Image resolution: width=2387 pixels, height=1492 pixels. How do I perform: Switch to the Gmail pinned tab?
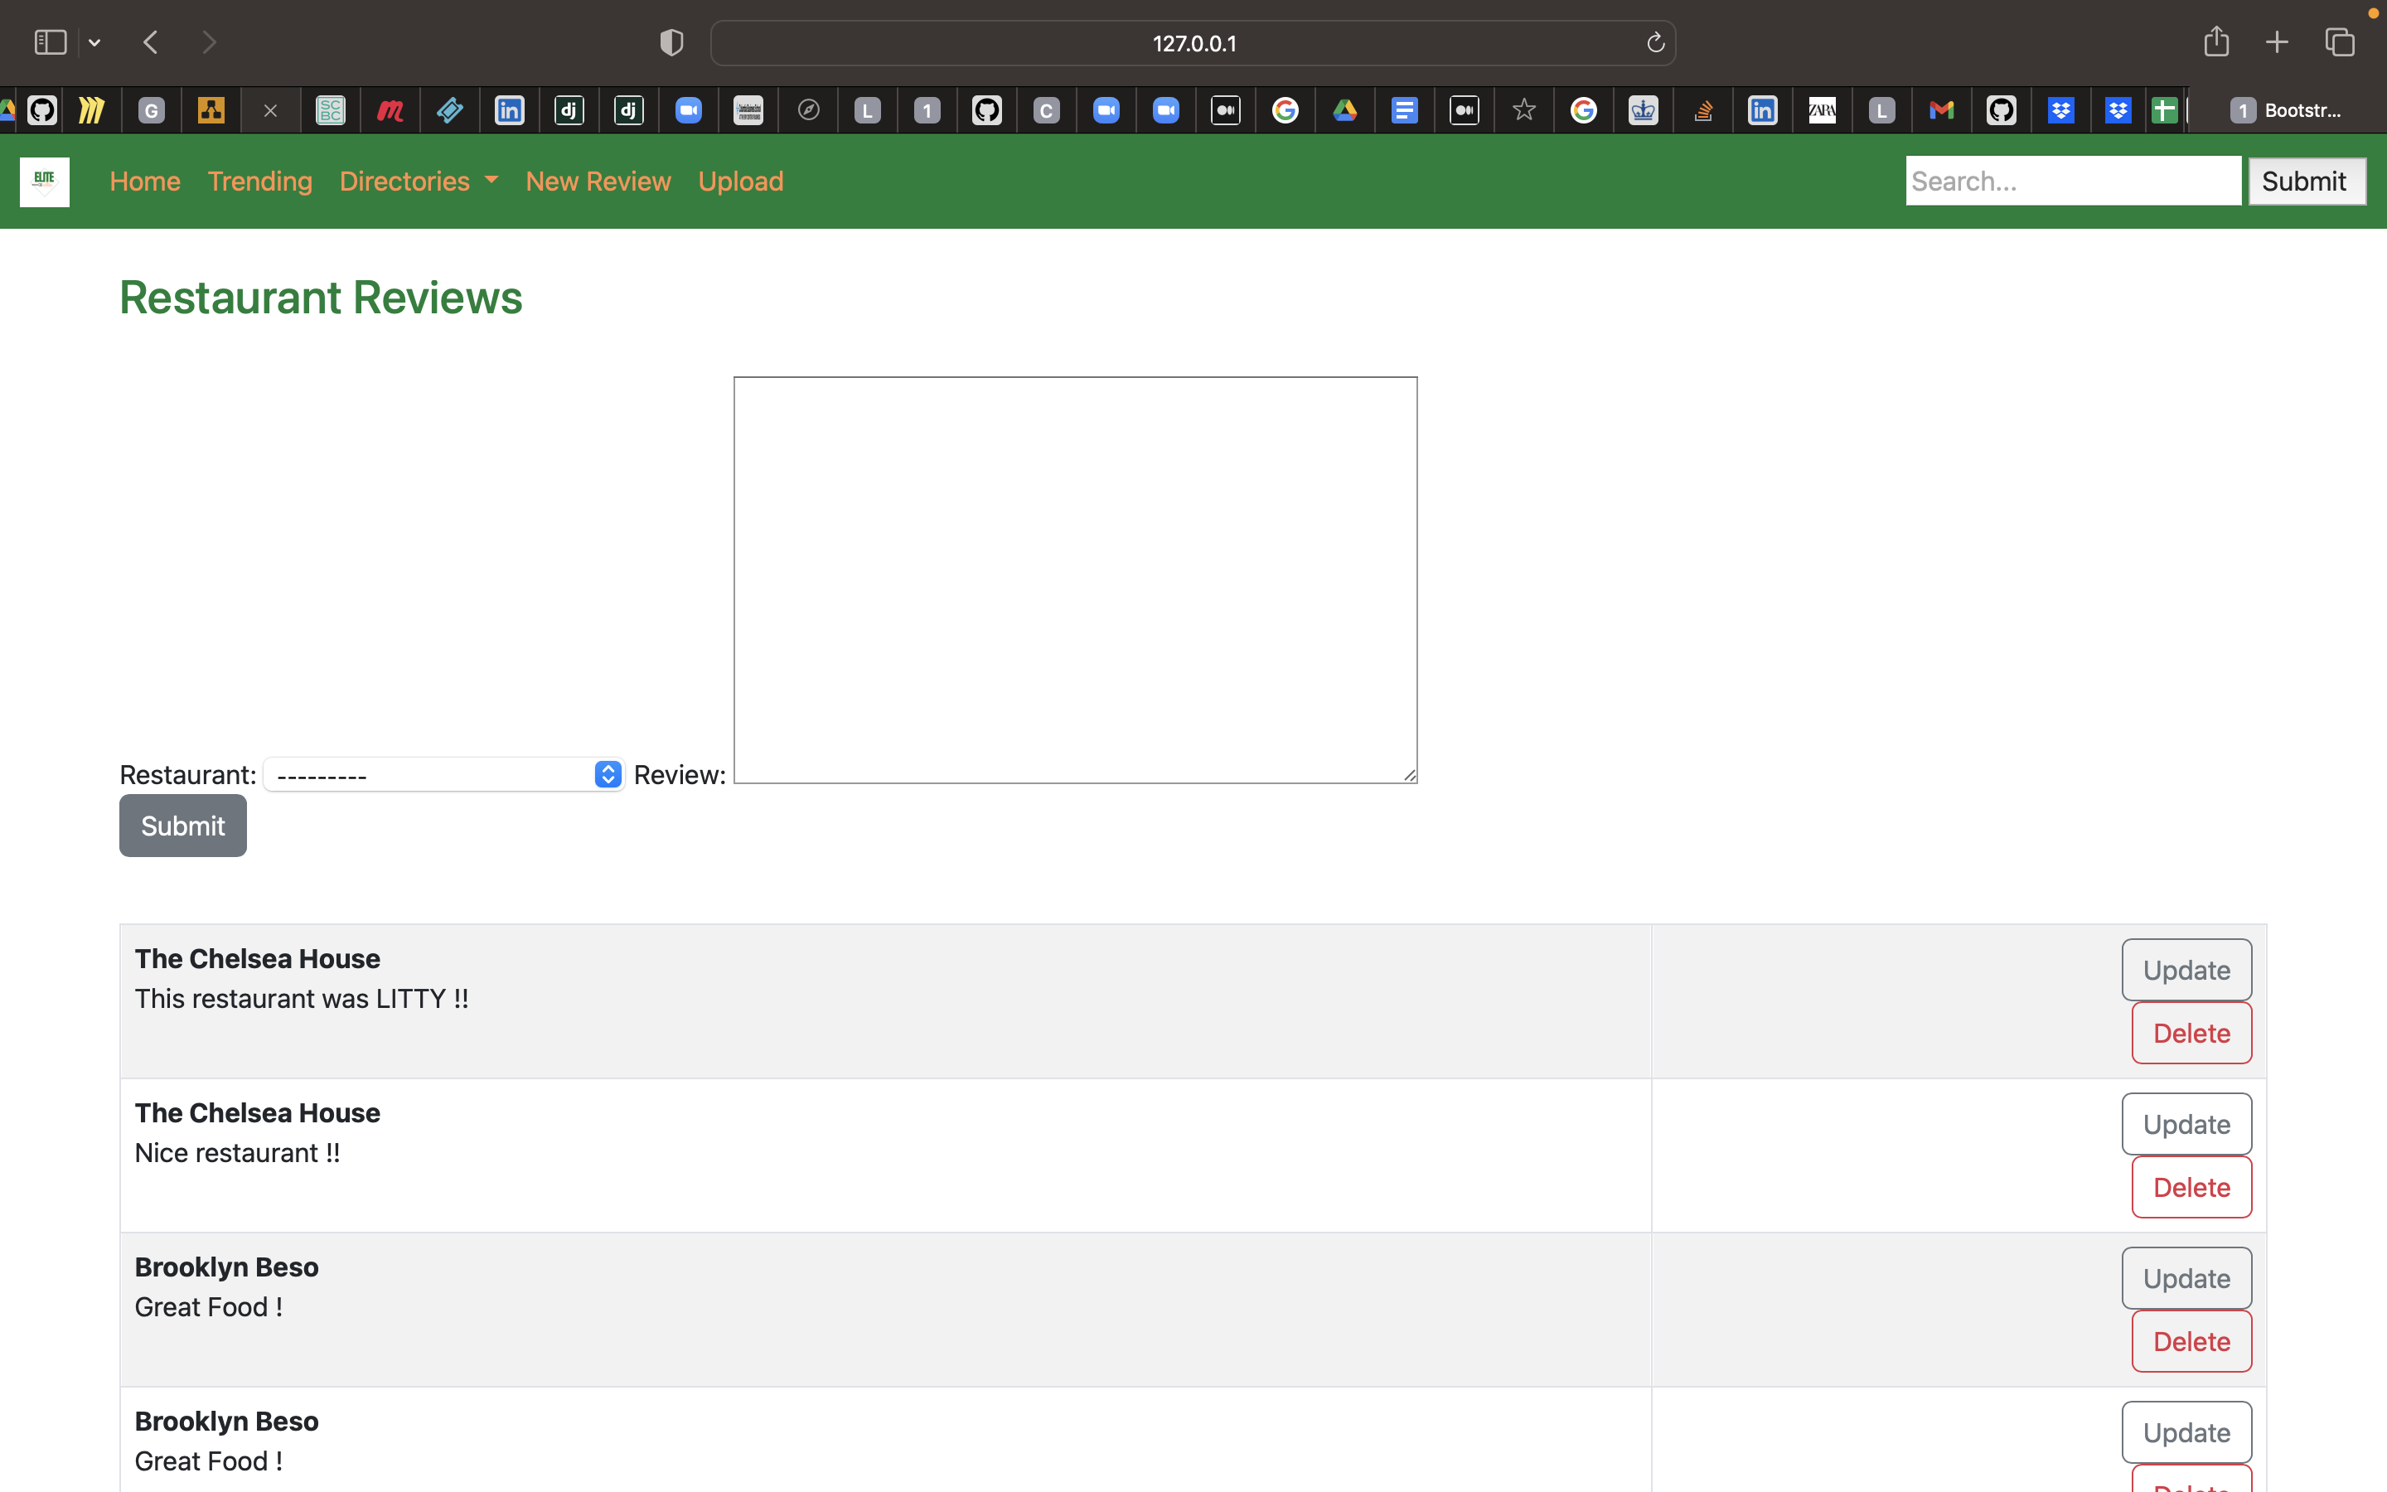point(1941,110)
